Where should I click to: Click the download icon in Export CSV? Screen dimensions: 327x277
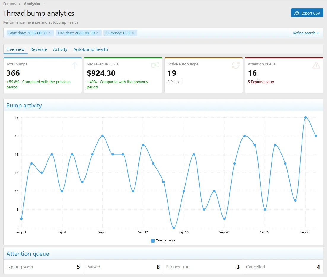tap(297, 13)
